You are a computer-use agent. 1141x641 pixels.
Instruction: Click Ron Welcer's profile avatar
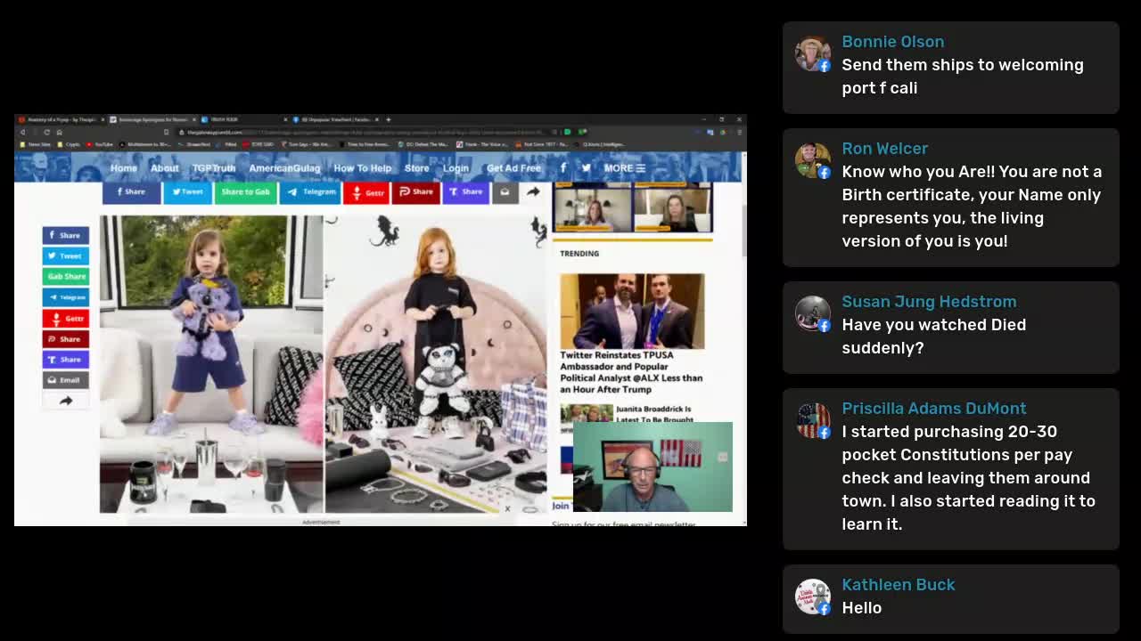[x=812, y=160]
